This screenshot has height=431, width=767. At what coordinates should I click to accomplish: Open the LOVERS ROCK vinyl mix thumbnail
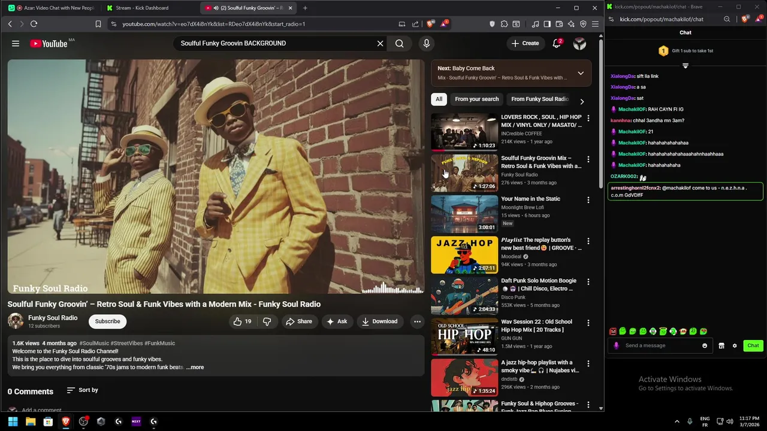pyautogui.click(x=464, y=132)
